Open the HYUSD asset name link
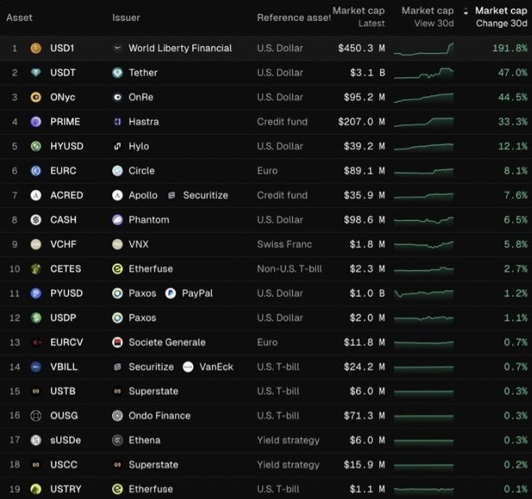Screen dimensions: 532x499 [x=65, y=146]
